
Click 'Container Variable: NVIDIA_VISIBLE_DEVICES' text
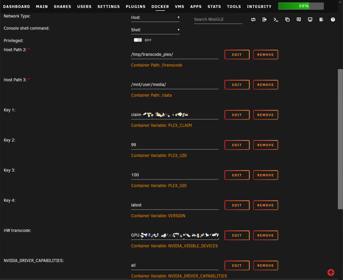pyautogui.click(x=174, y=246)
